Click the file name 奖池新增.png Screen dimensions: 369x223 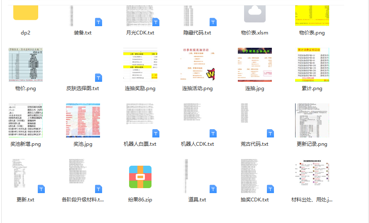click(x=25, y=144)
